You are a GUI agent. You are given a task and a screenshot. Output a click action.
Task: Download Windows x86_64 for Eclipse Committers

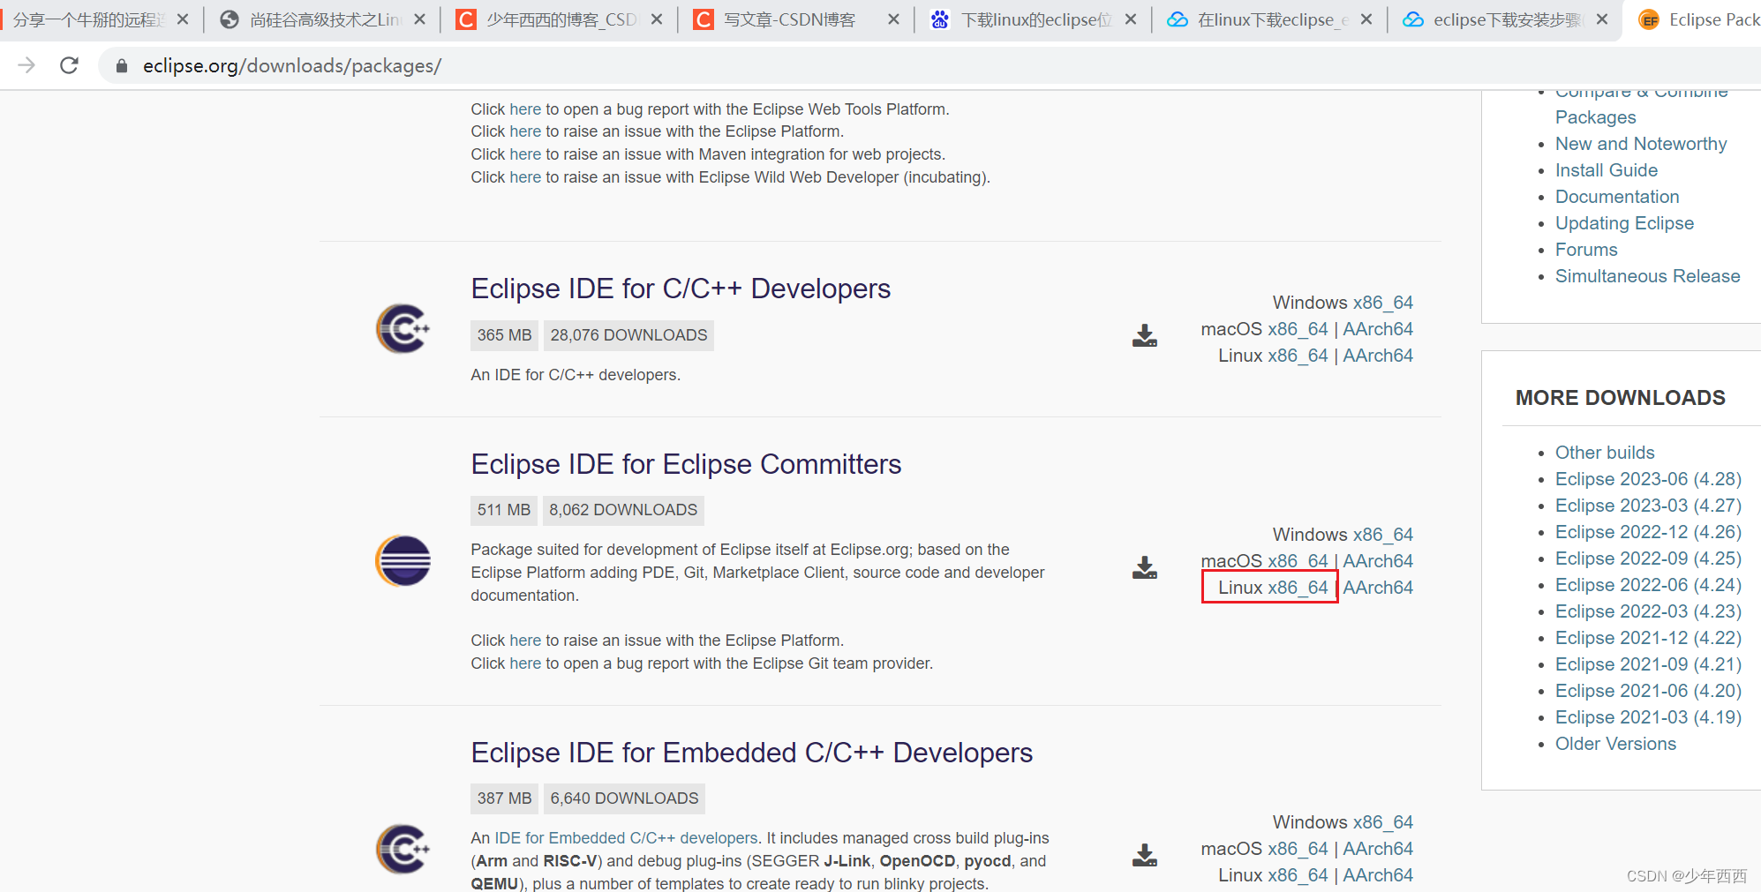coord(1384,535)
